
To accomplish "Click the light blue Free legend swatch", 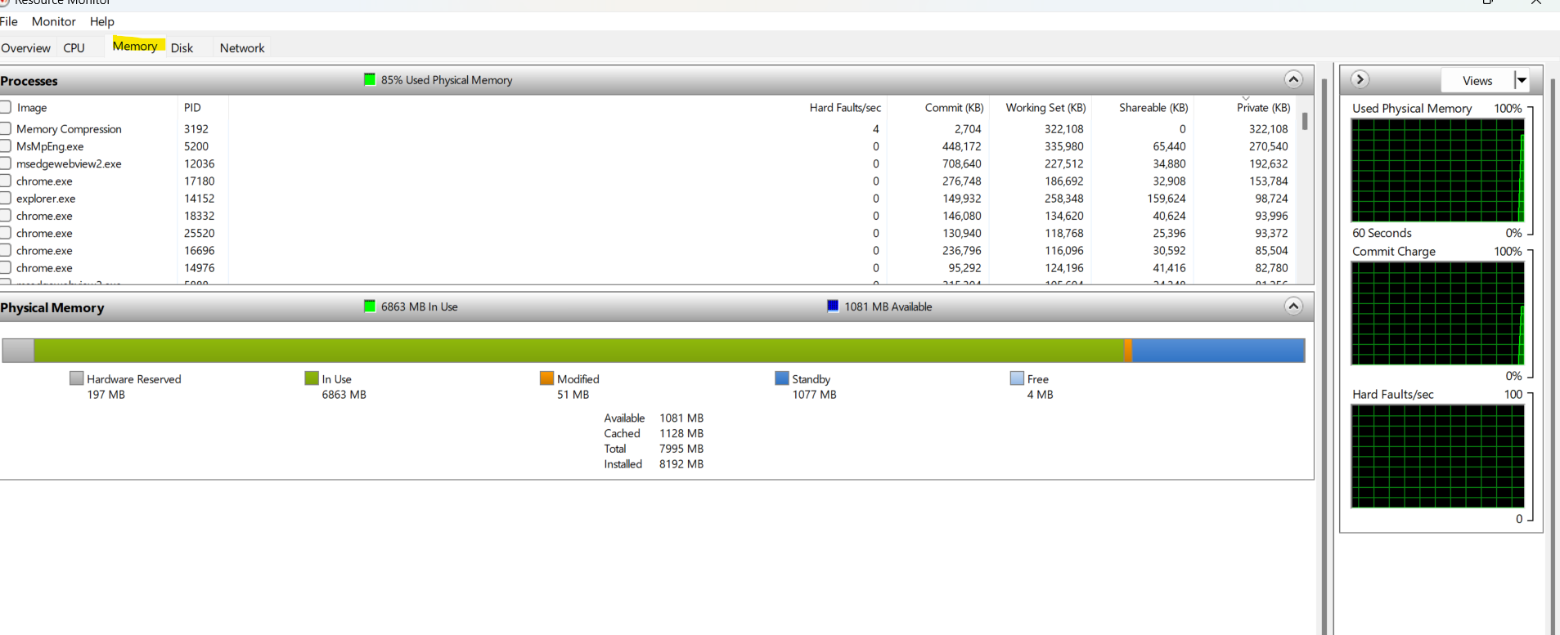I will click(1017, 378).
